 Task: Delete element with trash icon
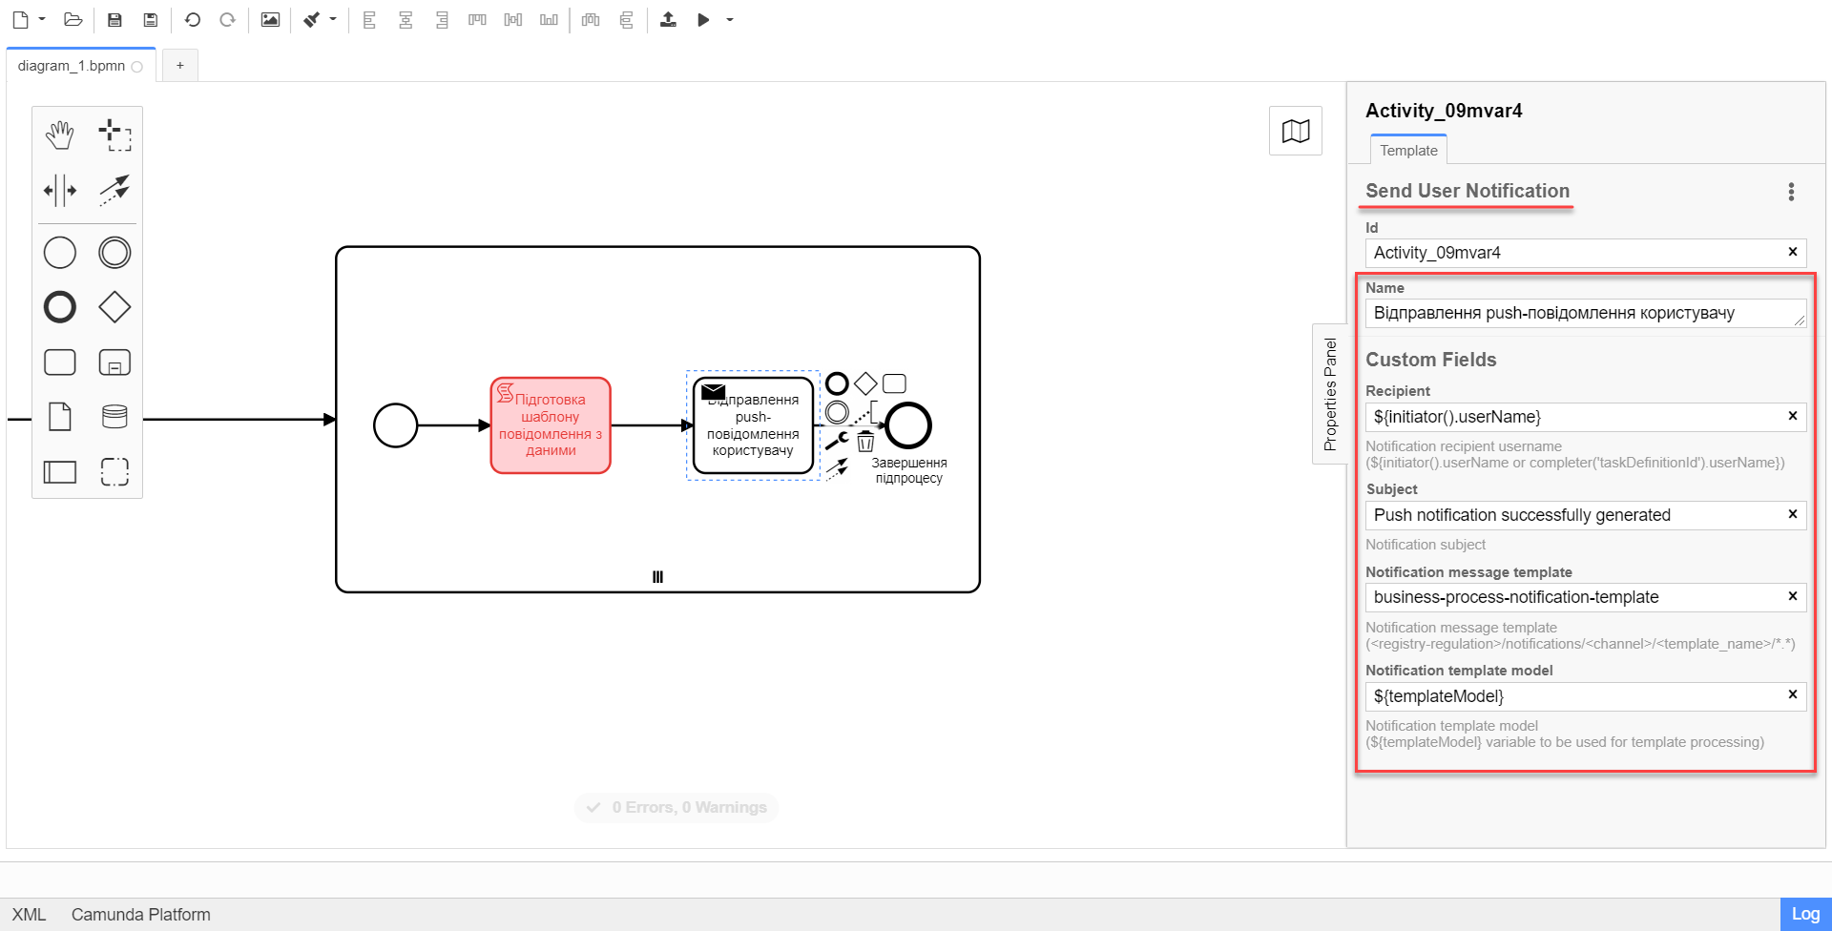[865, 441]
